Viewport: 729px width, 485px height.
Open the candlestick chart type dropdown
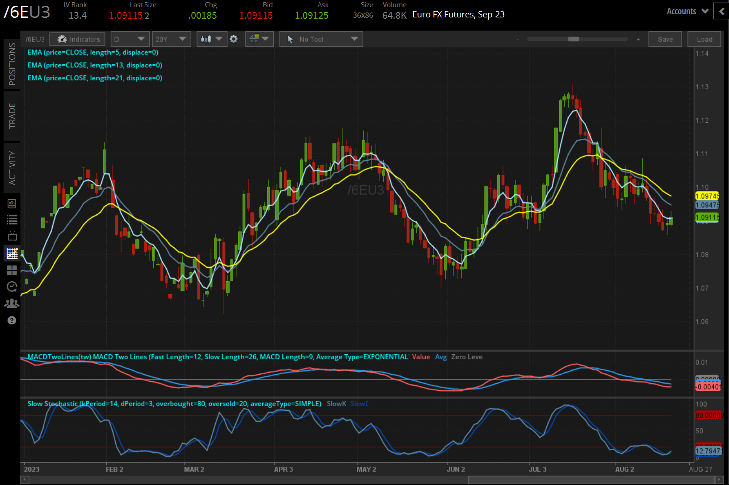tap(212, 39)
